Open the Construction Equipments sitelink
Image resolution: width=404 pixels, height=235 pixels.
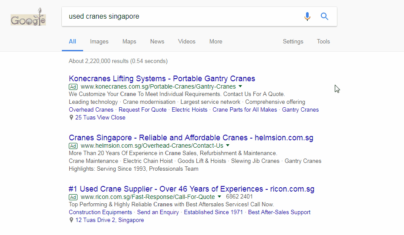[100, 212]
